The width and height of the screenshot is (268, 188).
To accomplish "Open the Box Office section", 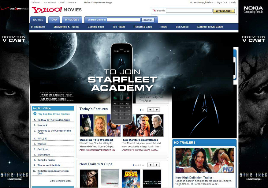I will pos(182,27).
